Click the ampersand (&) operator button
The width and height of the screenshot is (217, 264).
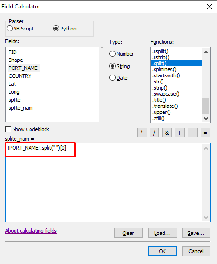167,133
